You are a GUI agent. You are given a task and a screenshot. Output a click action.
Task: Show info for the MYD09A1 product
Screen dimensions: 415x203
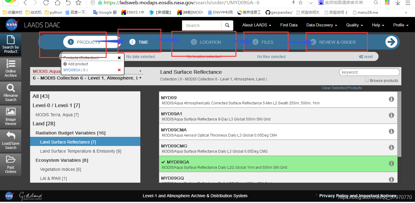(x=392, y=115)
